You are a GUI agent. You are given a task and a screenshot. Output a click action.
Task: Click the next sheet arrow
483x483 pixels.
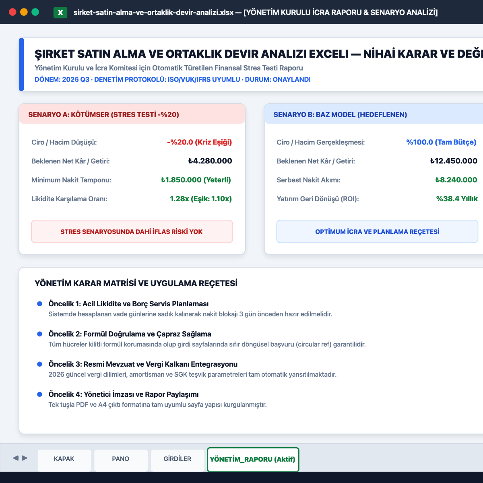tap(25, 458)
